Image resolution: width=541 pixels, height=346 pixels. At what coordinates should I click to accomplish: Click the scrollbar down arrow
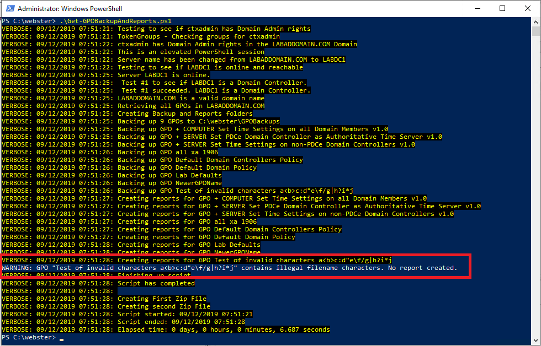[535, 340]
